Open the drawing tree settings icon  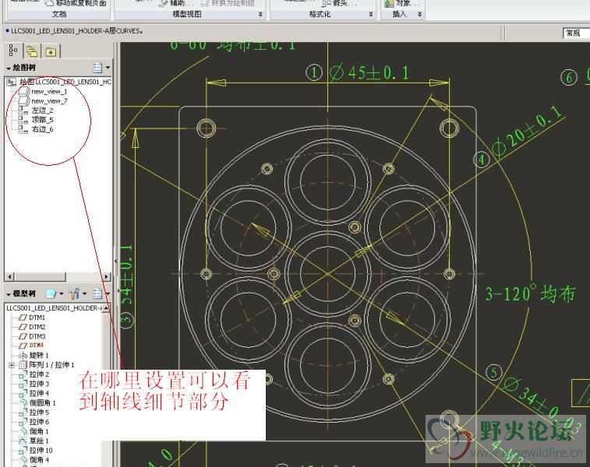coord(97,68)
